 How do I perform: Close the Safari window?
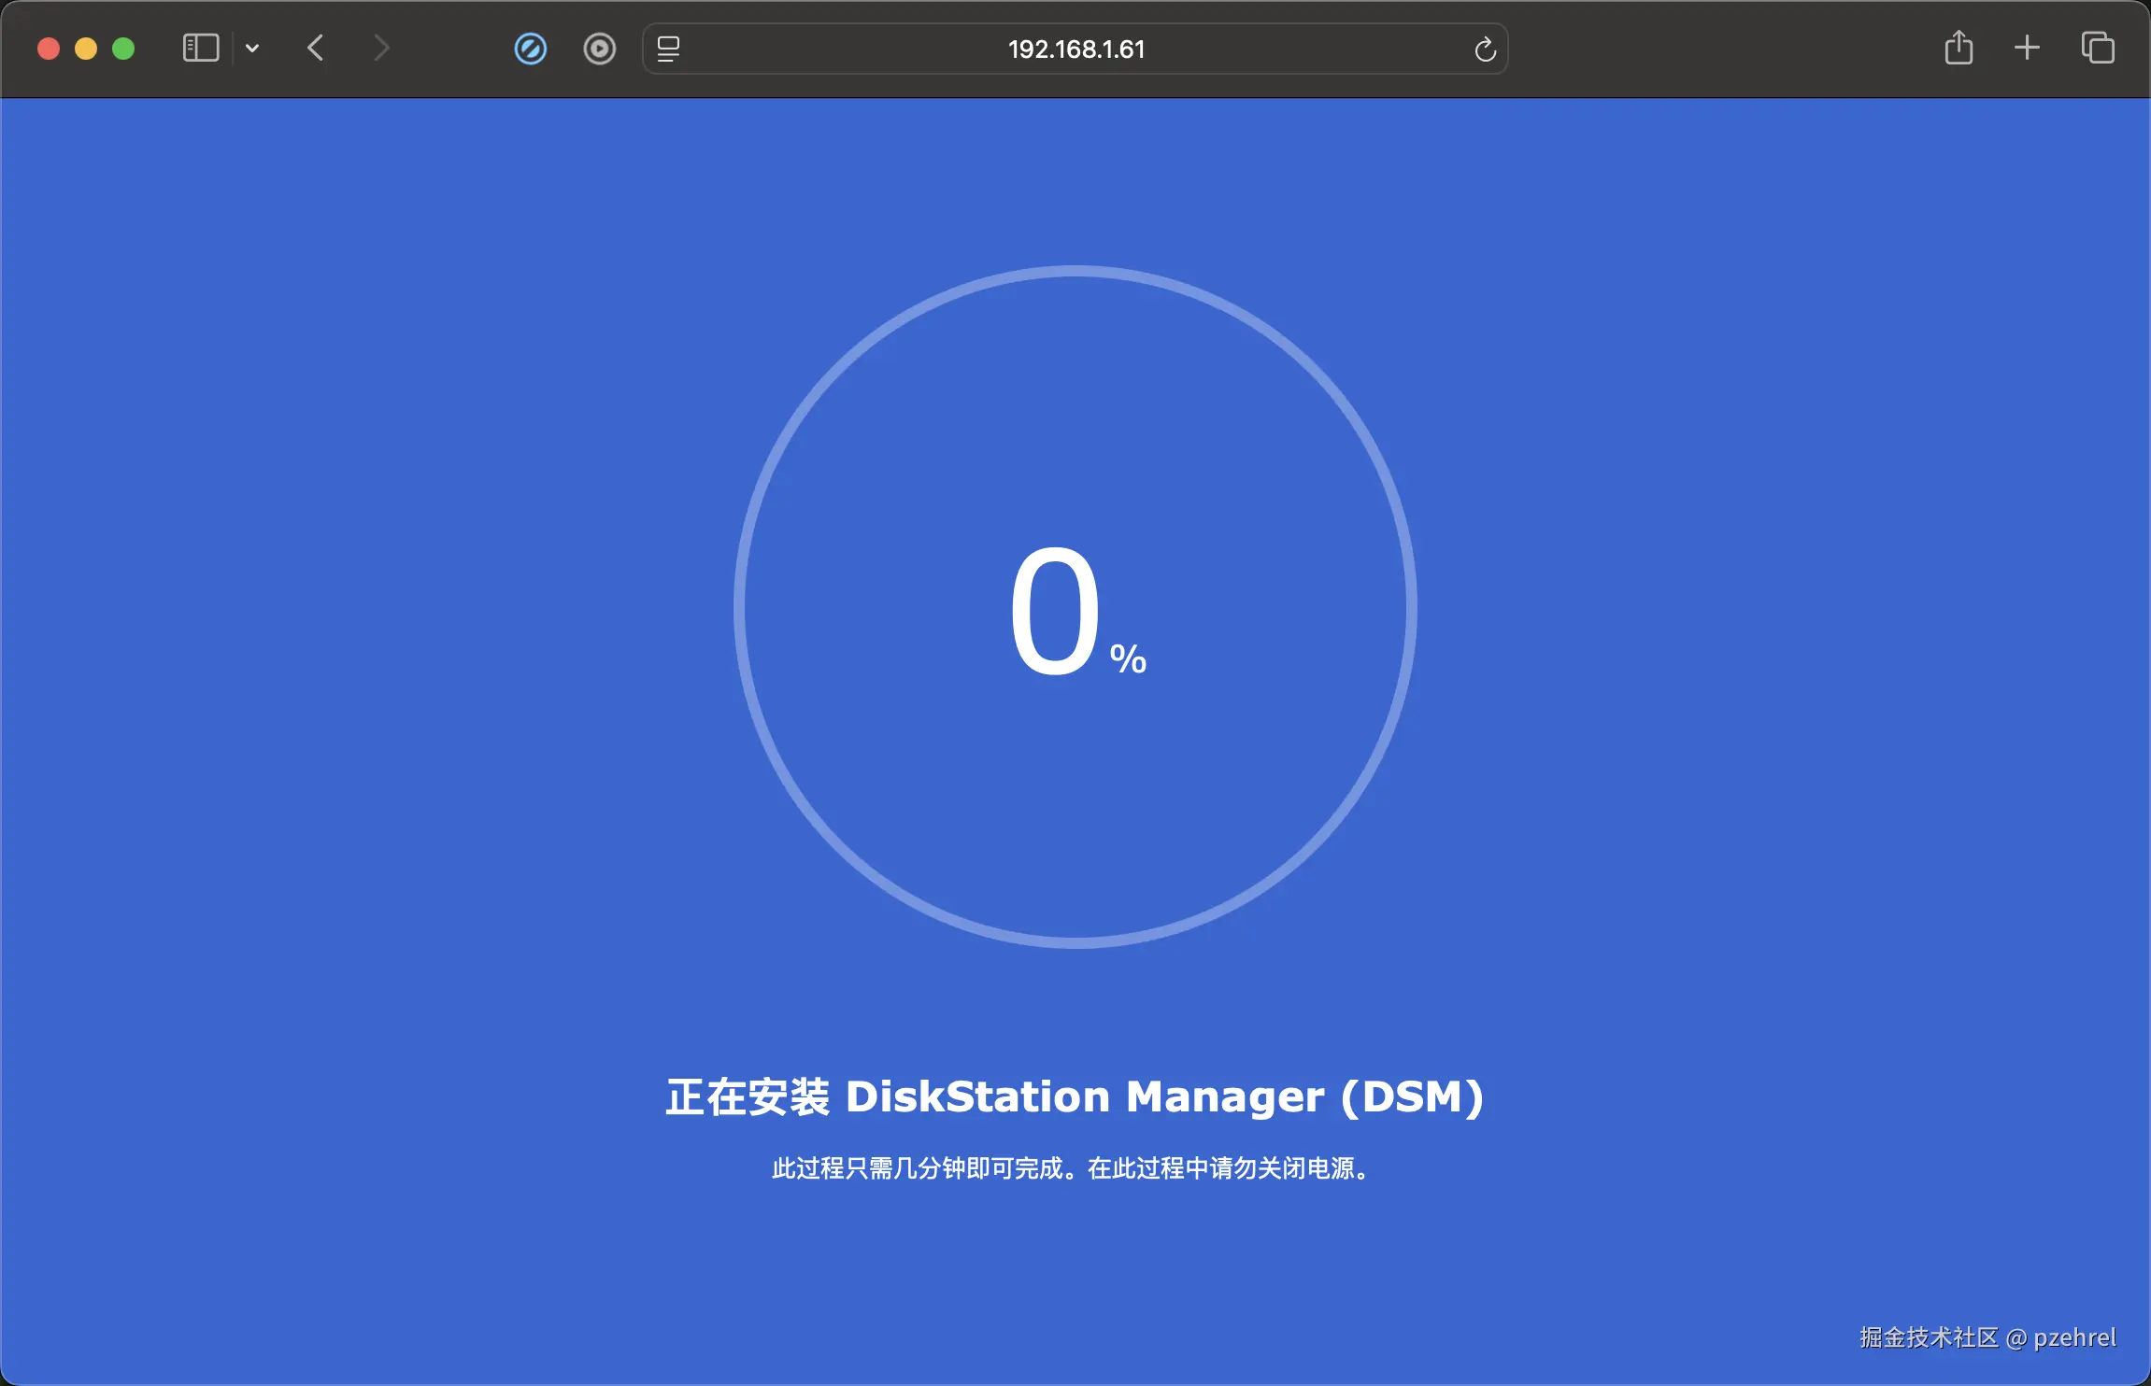click(49, 49)
